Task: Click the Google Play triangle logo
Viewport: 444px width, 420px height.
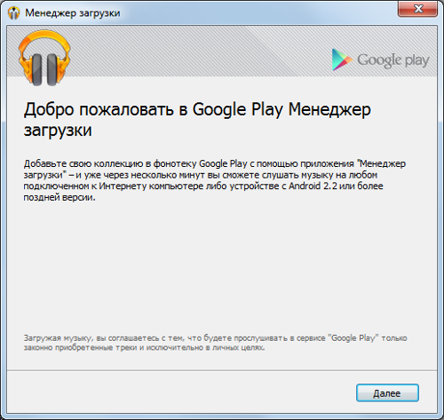Action: click(342, 59)
